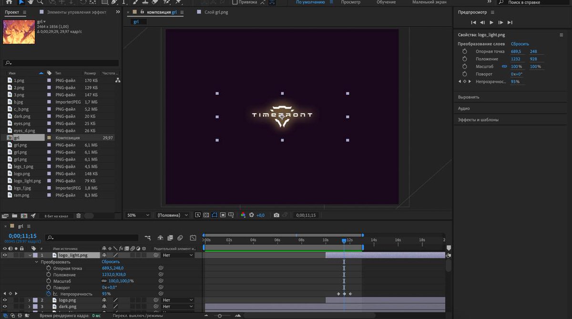Toggle the Положение stopwatch in the timeline
The height and width of the screenshot is (319, 572).
pos(49,275)
